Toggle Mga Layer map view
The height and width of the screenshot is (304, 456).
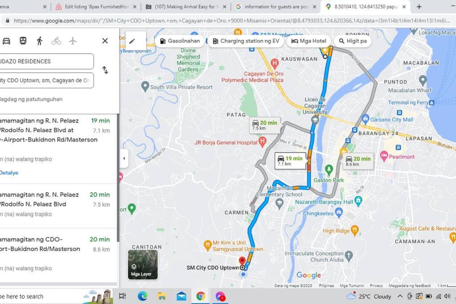click(143, 265)
